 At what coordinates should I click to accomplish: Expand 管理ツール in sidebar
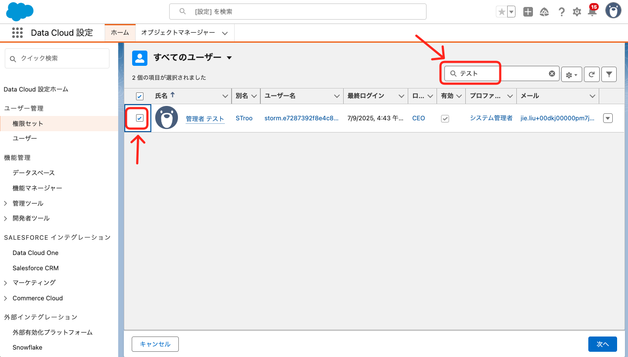6,204
